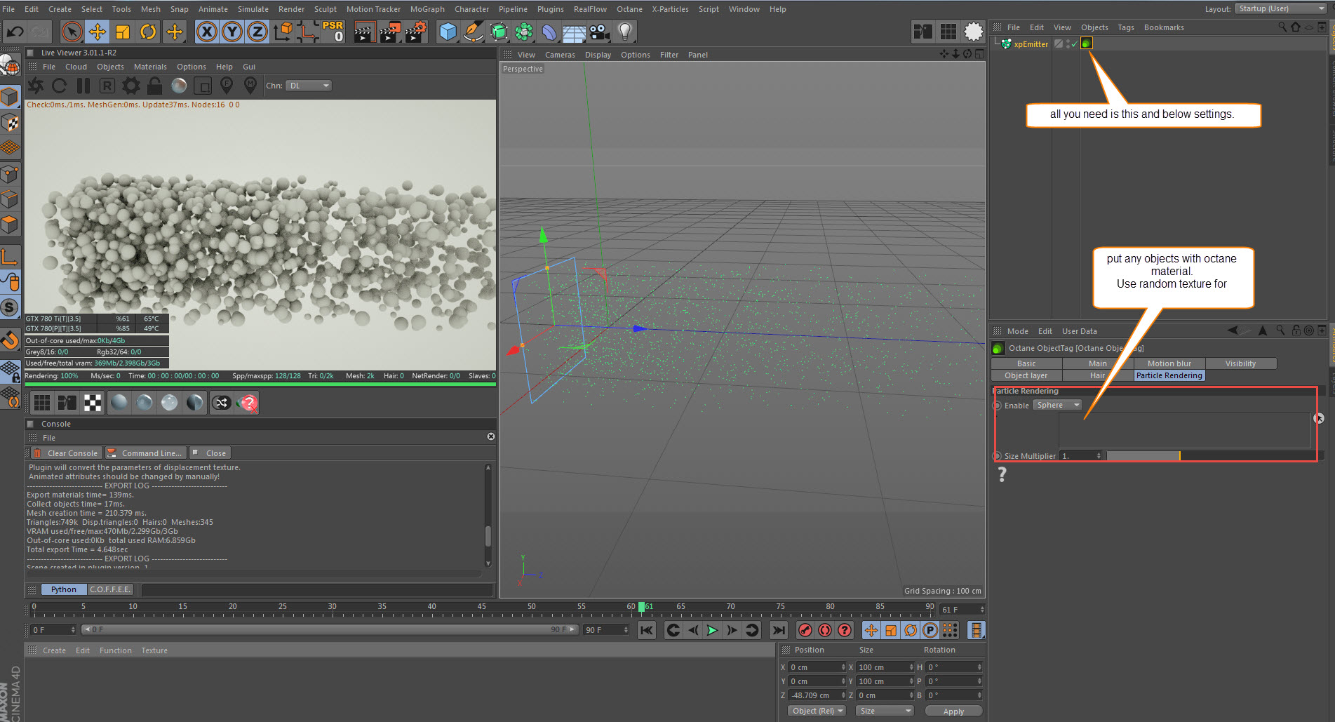Toggle xpEmitter enabled checkmark

pyautogui.click(x=1073, y=44)
